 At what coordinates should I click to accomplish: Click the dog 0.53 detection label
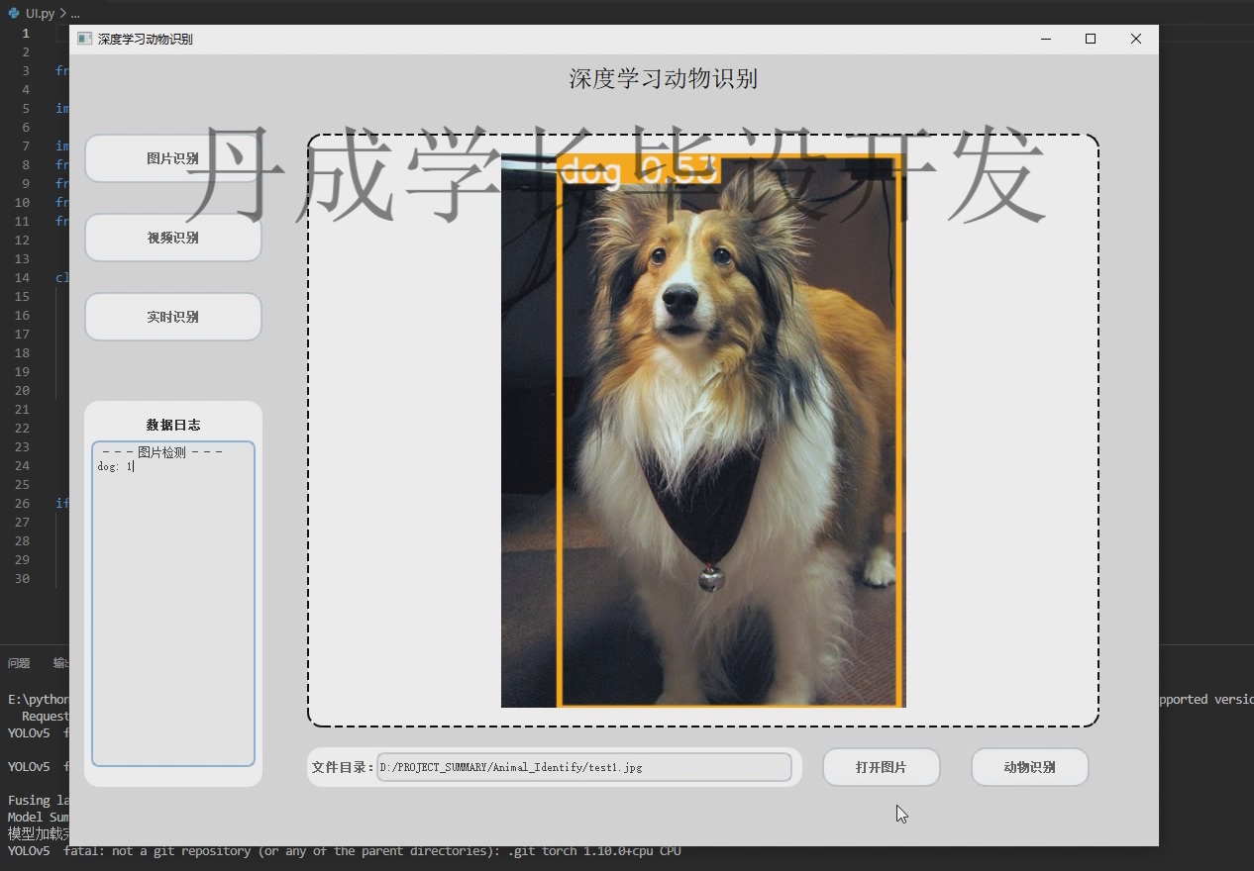point(638,169)
